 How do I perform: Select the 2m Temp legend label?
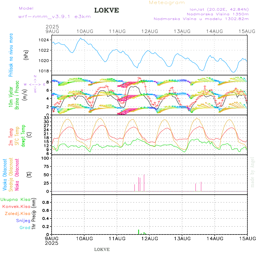(x=11, y=137)
